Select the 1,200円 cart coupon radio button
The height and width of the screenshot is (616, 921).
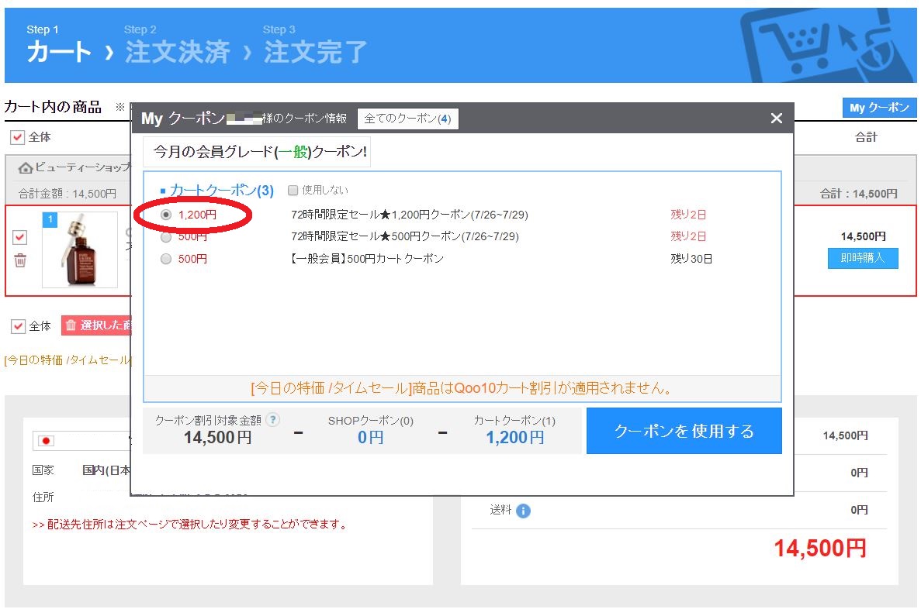165,215
